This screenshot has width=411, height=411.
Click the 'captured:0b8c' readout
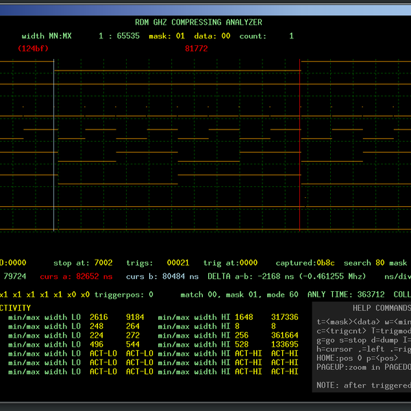305,262
